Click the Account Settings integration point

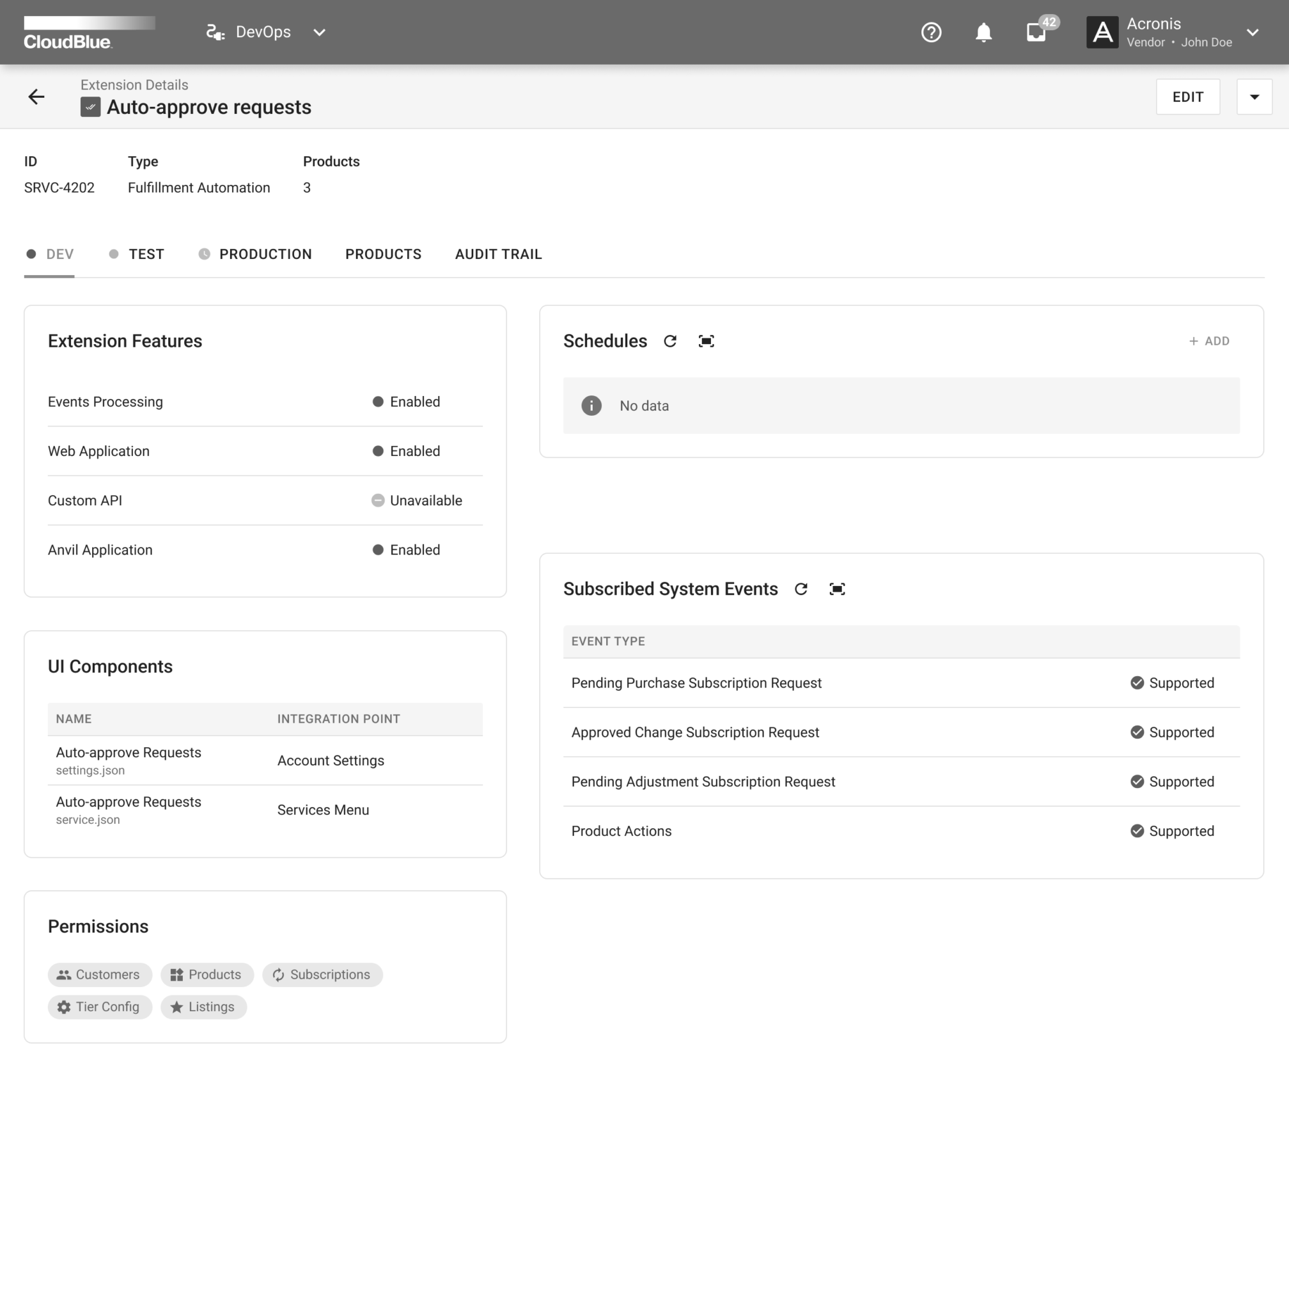[x=331, y=760]
